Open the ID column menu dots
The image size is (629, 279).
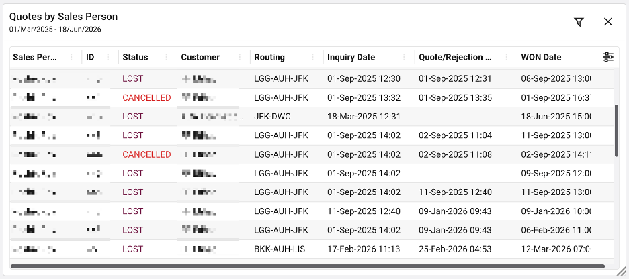(108, 57)
